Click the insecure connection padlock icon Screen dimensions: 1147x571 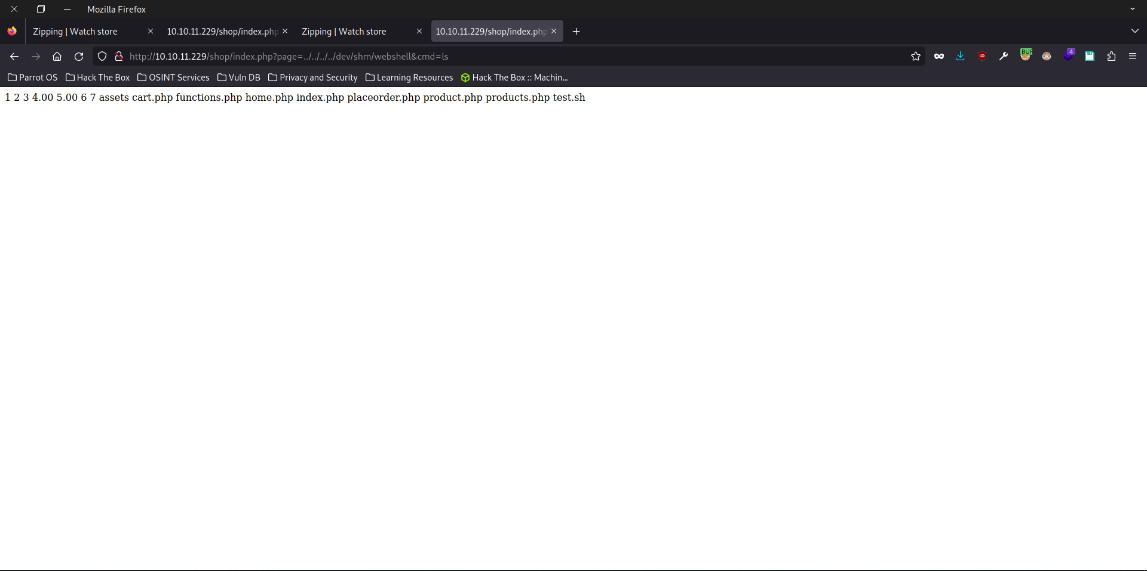pos(119,56)
